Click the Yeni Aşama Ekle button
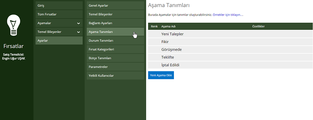The image size is (313, 120). click(x=161, y=75)
